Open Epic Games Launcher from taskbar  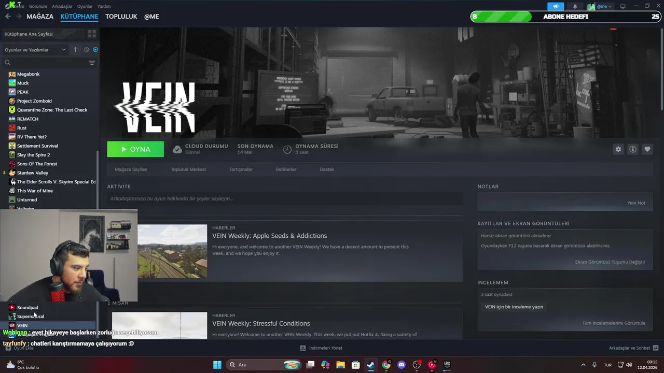[447, 365]
